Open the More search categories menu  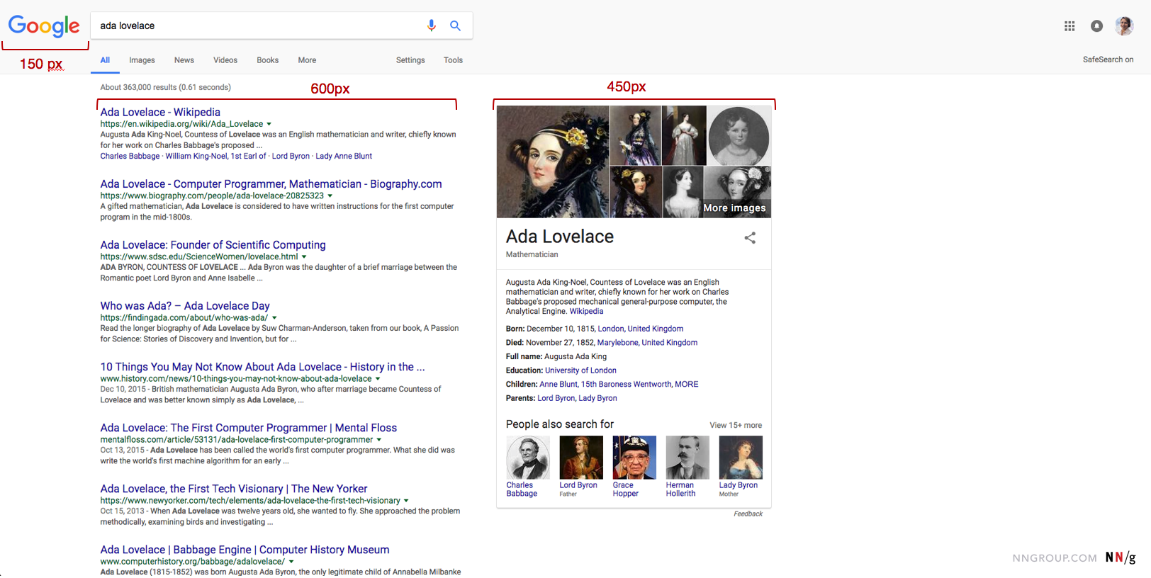click(x=307, y=60)
